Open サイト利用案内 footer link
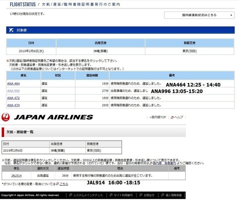Screen dimensions: 239x224 click(123, 195)
